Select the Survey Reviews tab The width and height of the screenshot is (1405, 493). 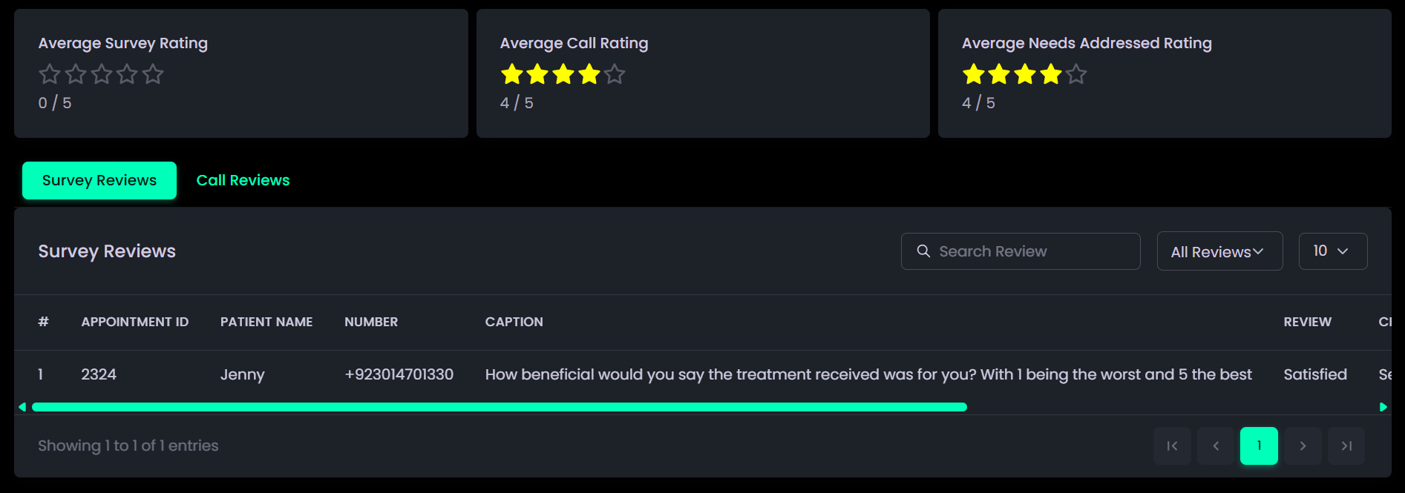click(99, 180)
